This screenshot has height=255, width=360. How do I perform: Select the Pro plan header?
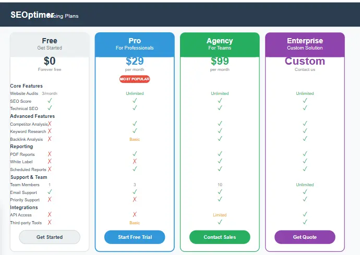pyautogui.click(x=135, y=44)
